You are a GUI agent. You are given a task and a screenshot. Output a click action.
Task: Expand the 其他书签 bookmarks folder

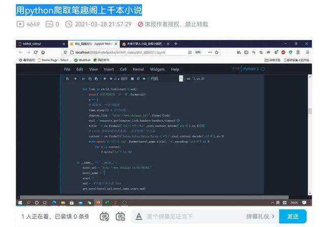pos(272,60)
